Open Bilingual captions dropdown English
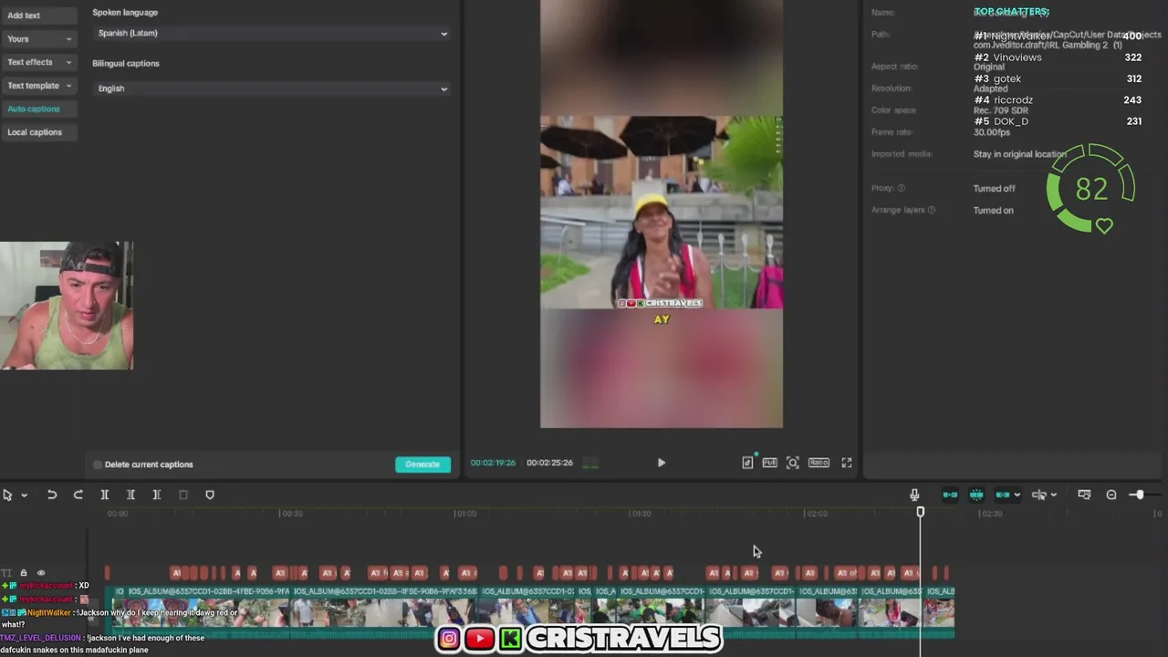 point(272,89)
